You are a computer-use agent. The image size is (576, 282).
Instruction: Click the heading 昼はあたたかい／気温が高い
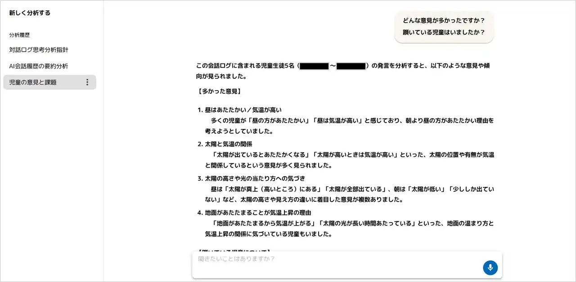click(x=243, y=110)
